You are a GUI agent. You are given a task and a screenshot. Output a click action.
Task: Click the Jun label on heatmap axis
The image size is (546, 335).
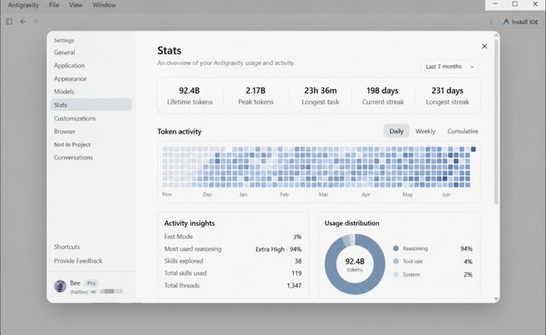pyautogui.click(x=446, y=194)
